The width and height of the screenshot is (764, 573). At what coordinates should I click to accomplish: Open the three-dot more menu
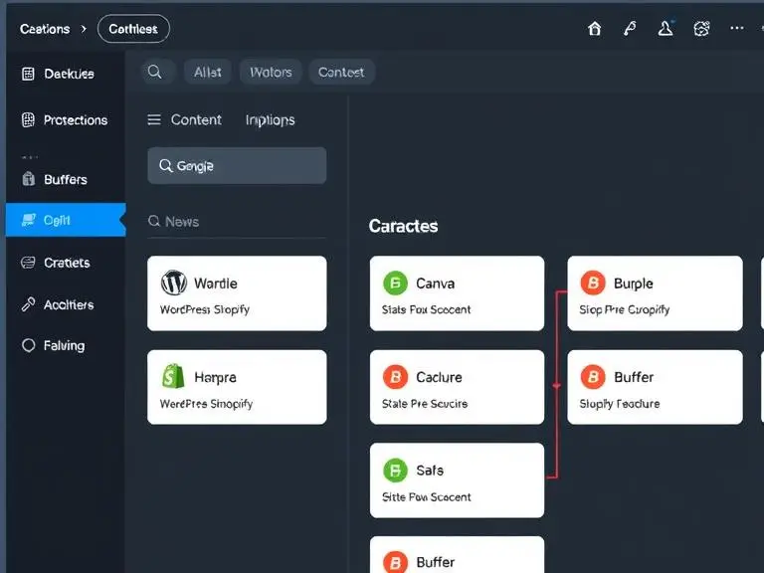[737, 28]
